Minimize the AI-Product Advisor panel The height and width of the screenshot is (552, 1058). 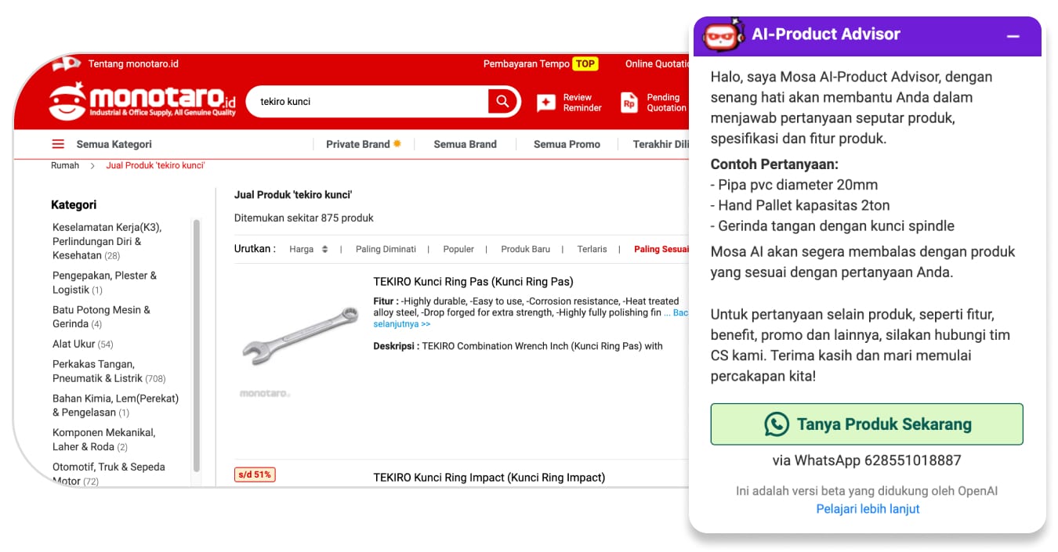pos(1013,36)
